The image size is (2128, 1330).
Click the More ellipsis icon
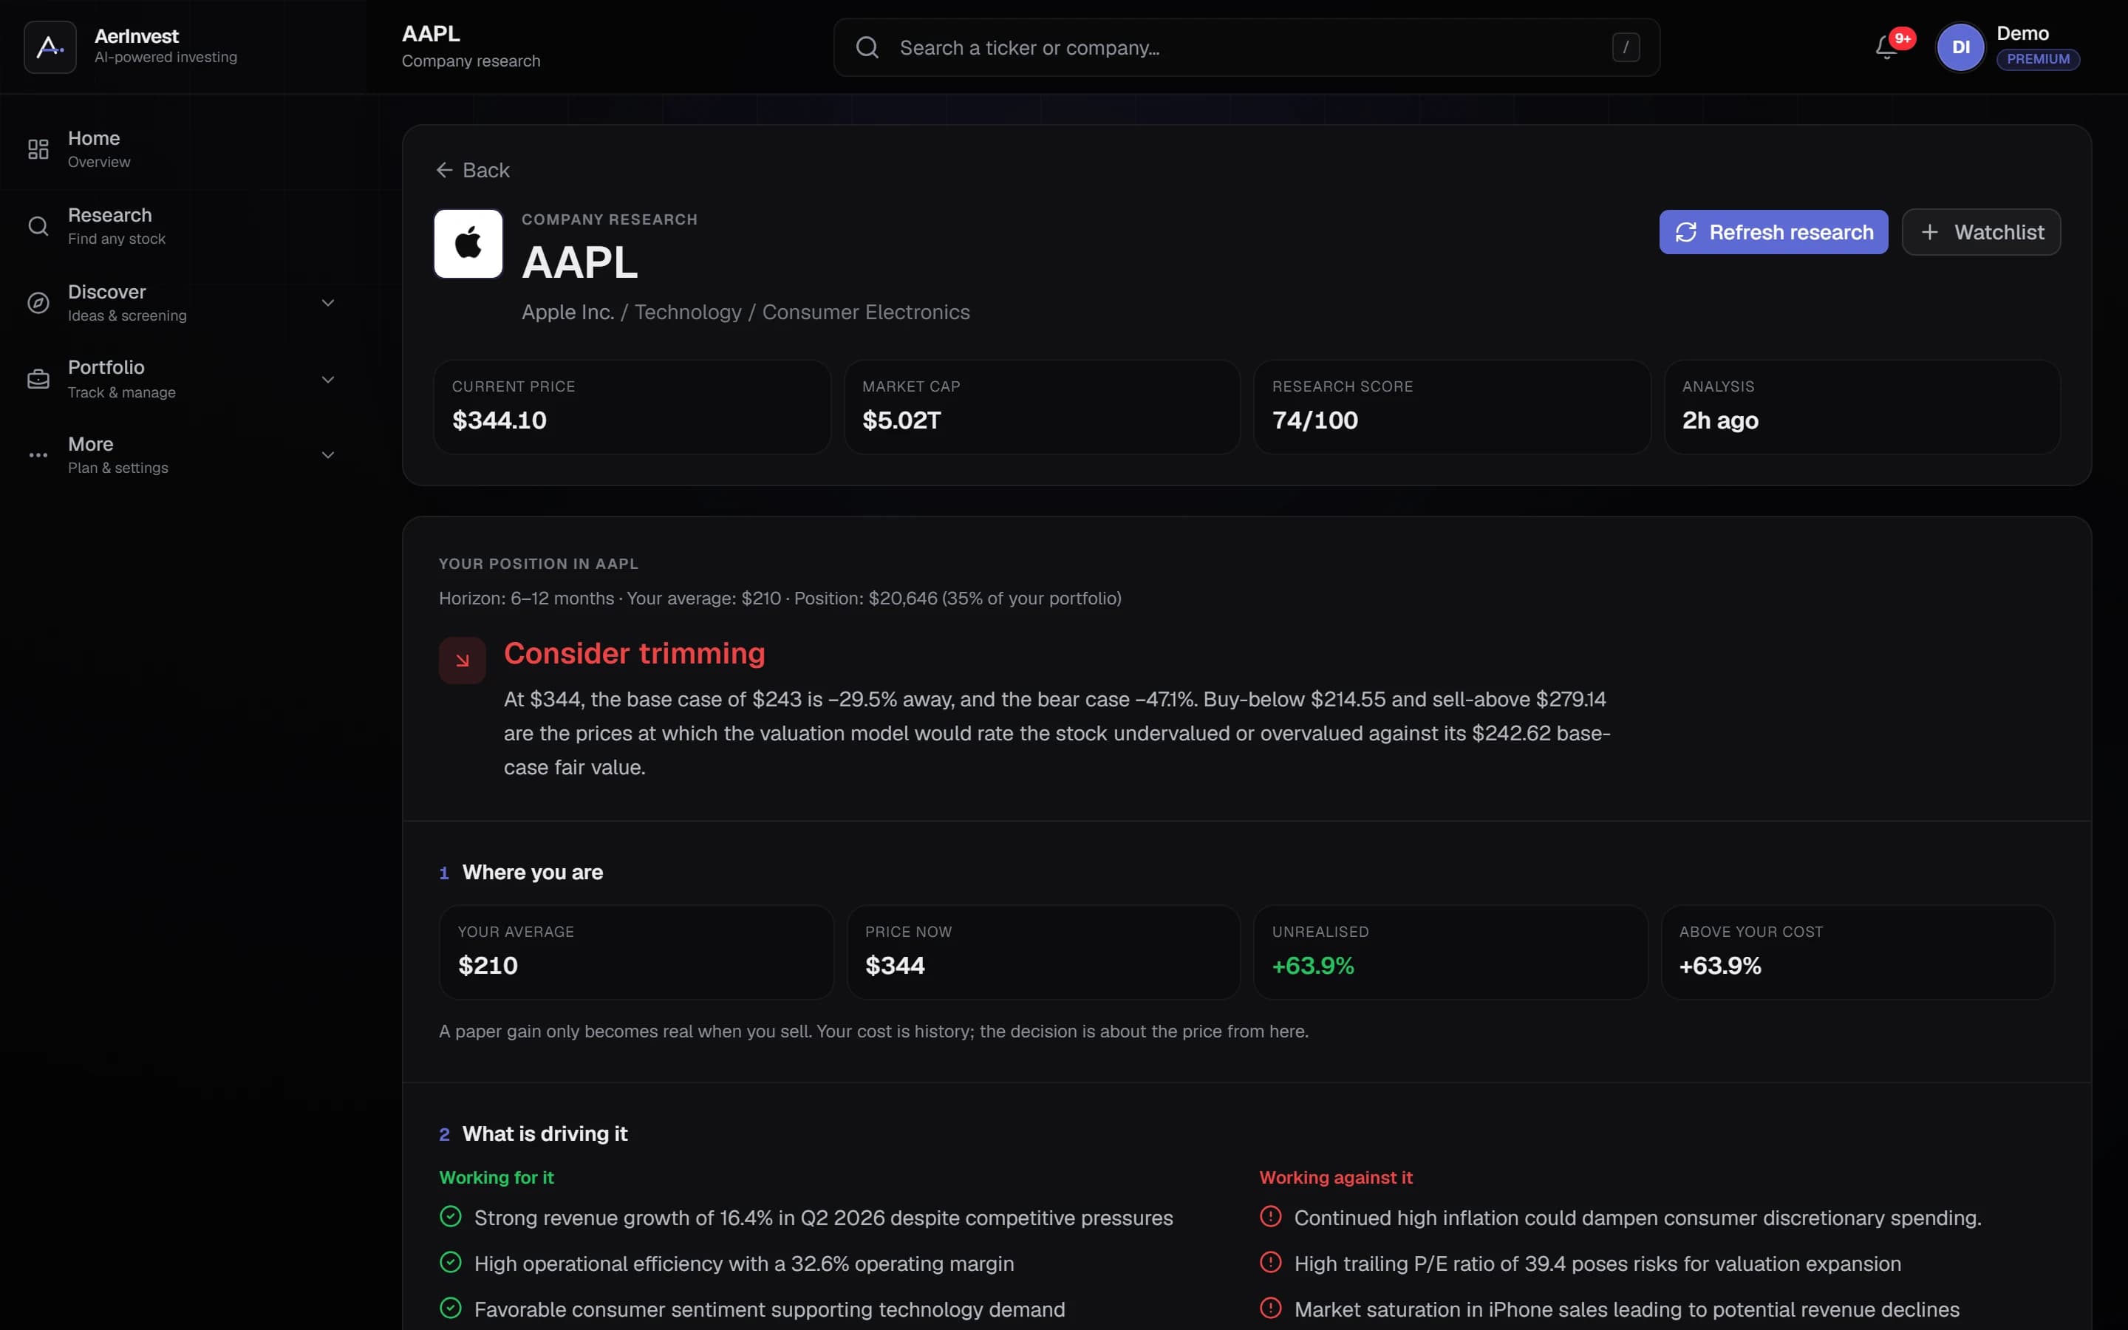pos(38,454)
